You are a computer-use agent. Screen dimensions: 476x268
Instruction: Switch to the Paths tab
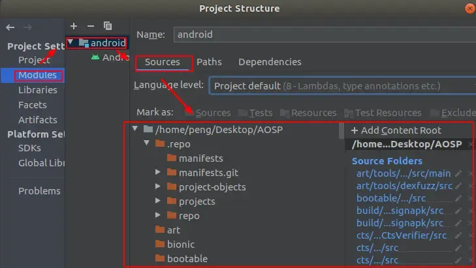coord(209,62)
